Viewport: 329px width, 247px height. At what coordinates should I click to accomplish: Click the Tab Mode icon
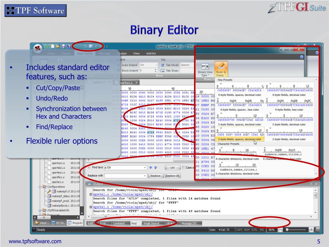(x=162, y=65)
